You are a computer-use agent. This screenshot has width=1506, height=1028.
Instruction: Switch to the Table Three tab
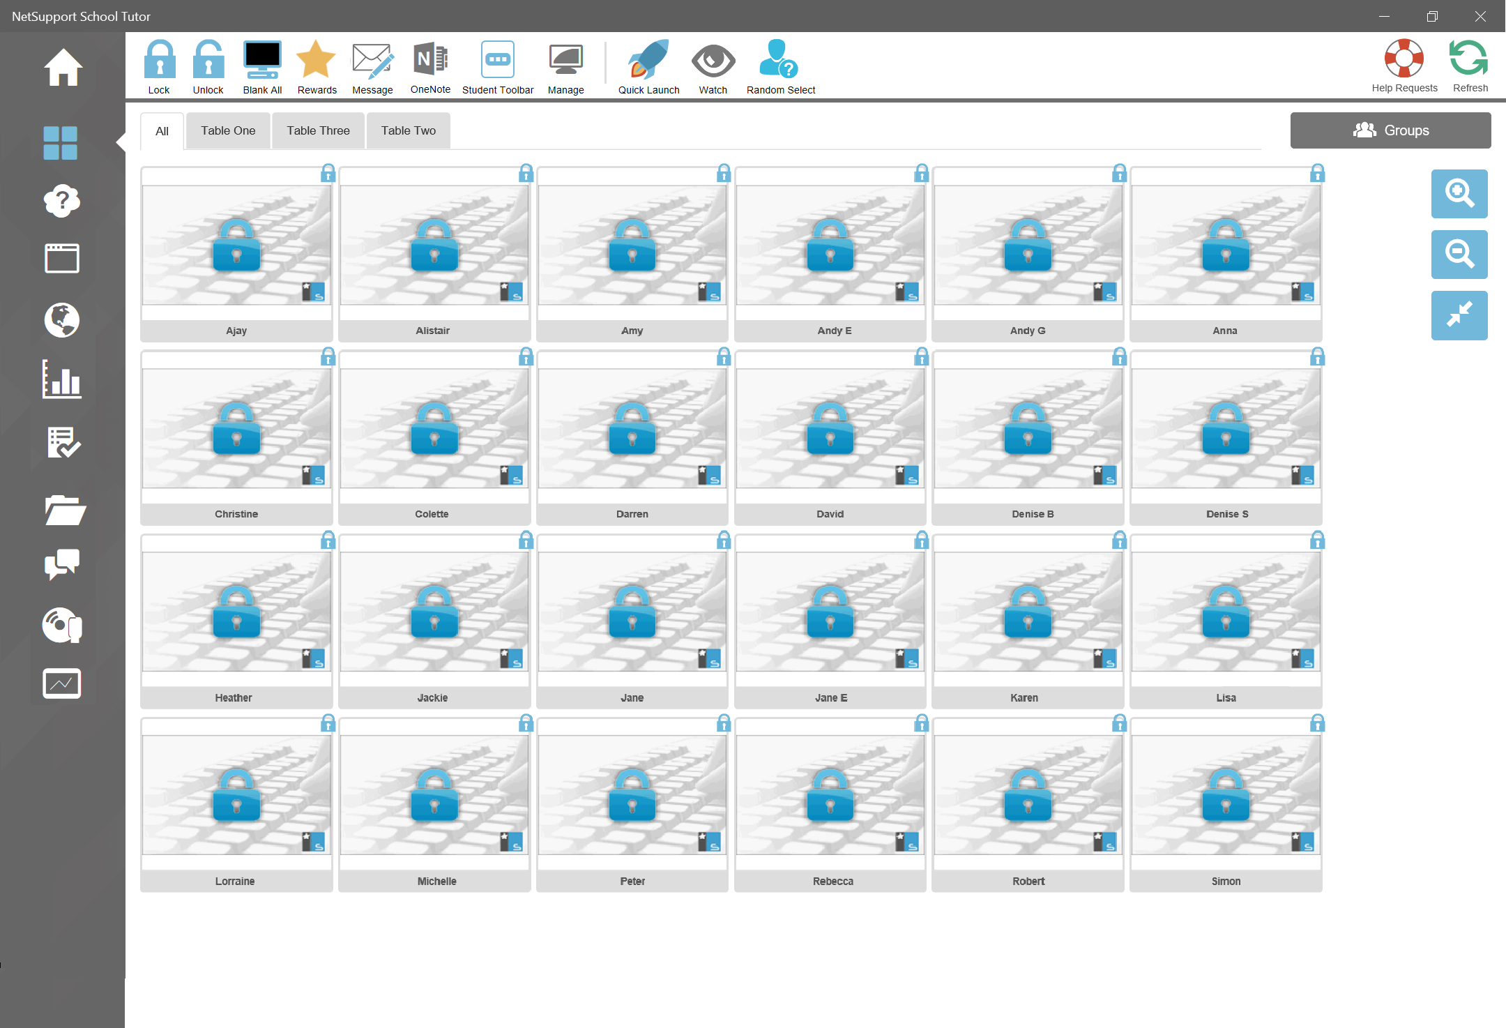[x=318, y=130]
